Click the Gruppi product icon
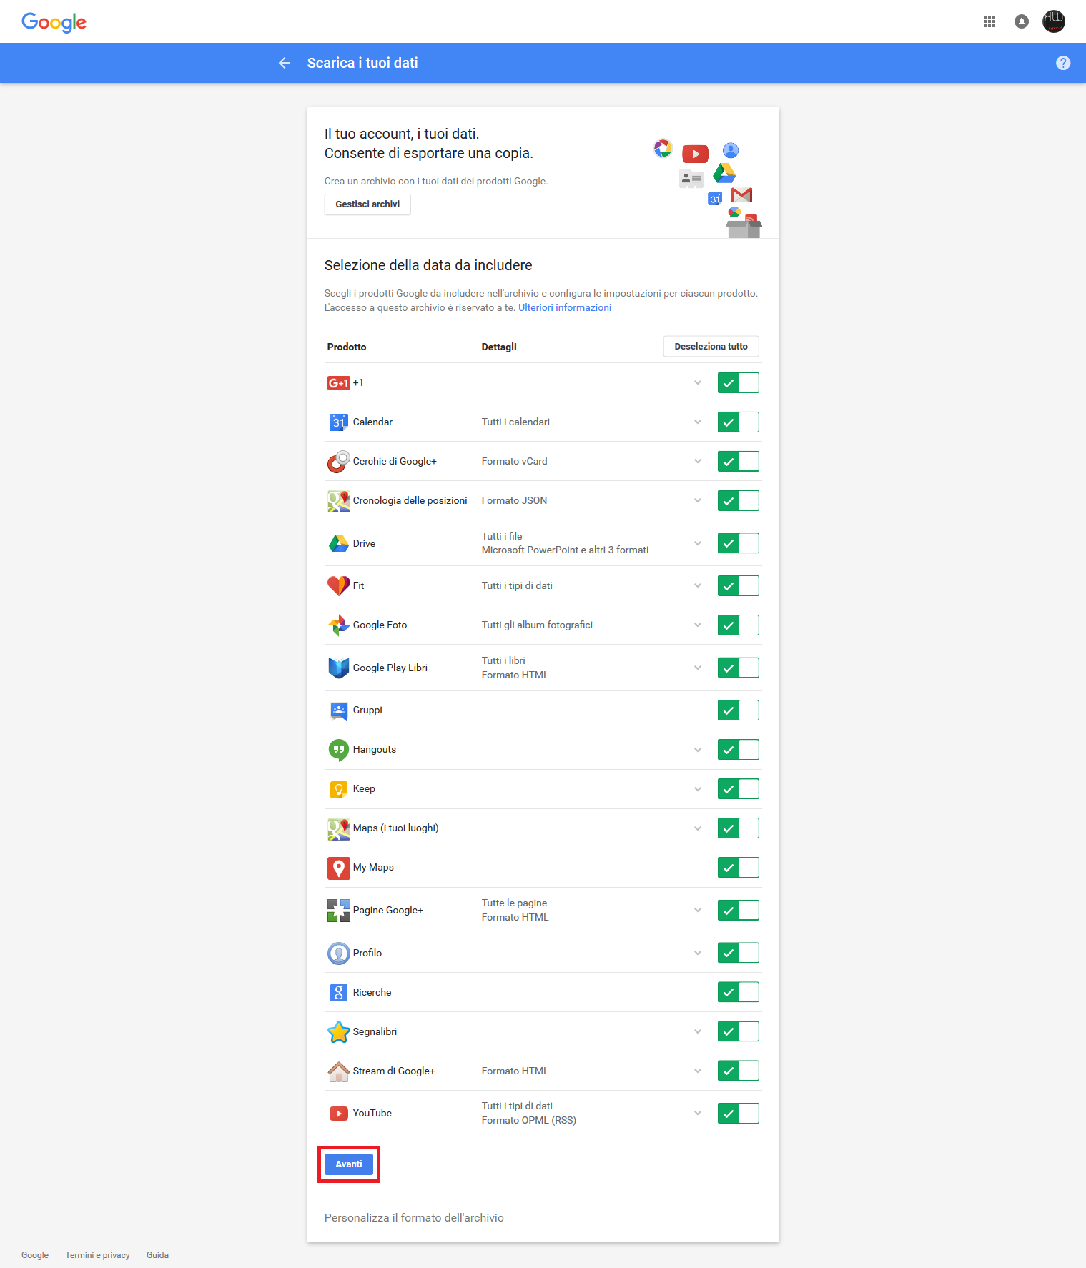This screenshot has width=1086, height=1268. (339, 710)
